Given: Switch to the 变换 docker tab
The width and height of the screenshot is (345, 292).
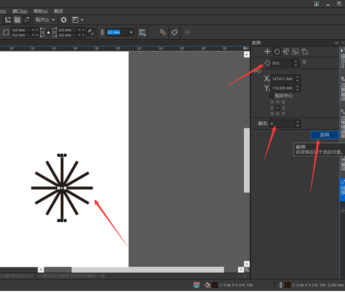Looking at the screenshot, I should (x=342, y=189).
